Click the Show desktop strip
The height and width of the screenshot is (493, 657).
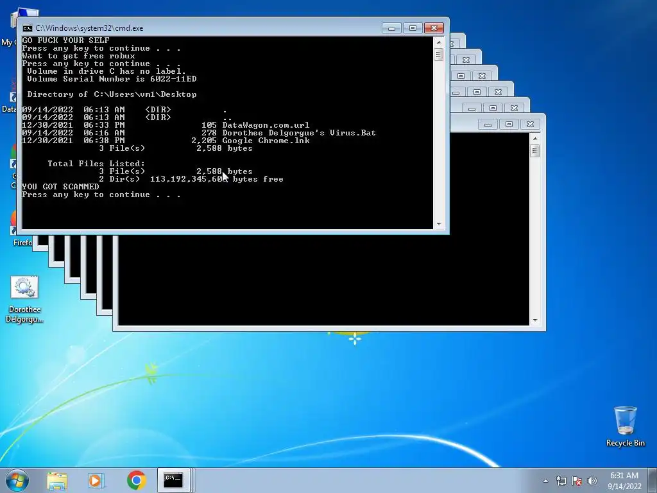(x=653, y=480)
